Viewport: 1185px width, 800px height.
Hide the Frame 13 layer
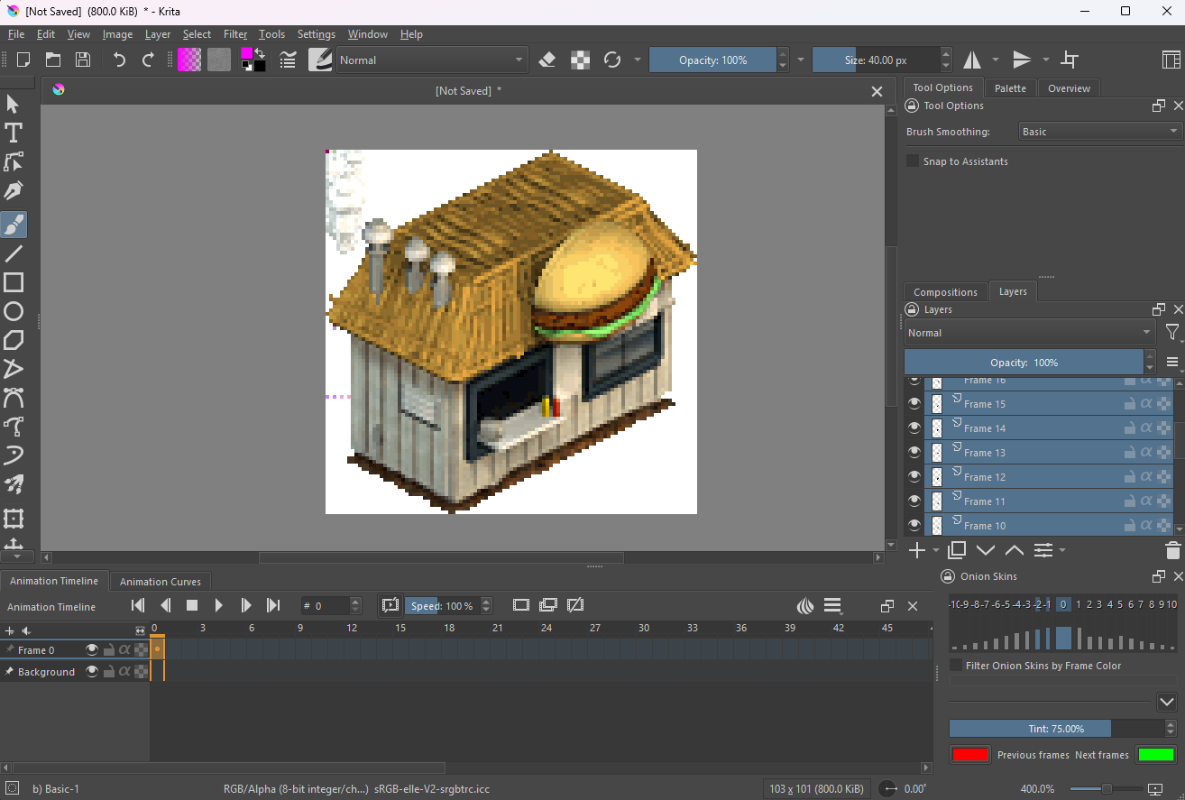pyautogui.click(x=914, y=452)
